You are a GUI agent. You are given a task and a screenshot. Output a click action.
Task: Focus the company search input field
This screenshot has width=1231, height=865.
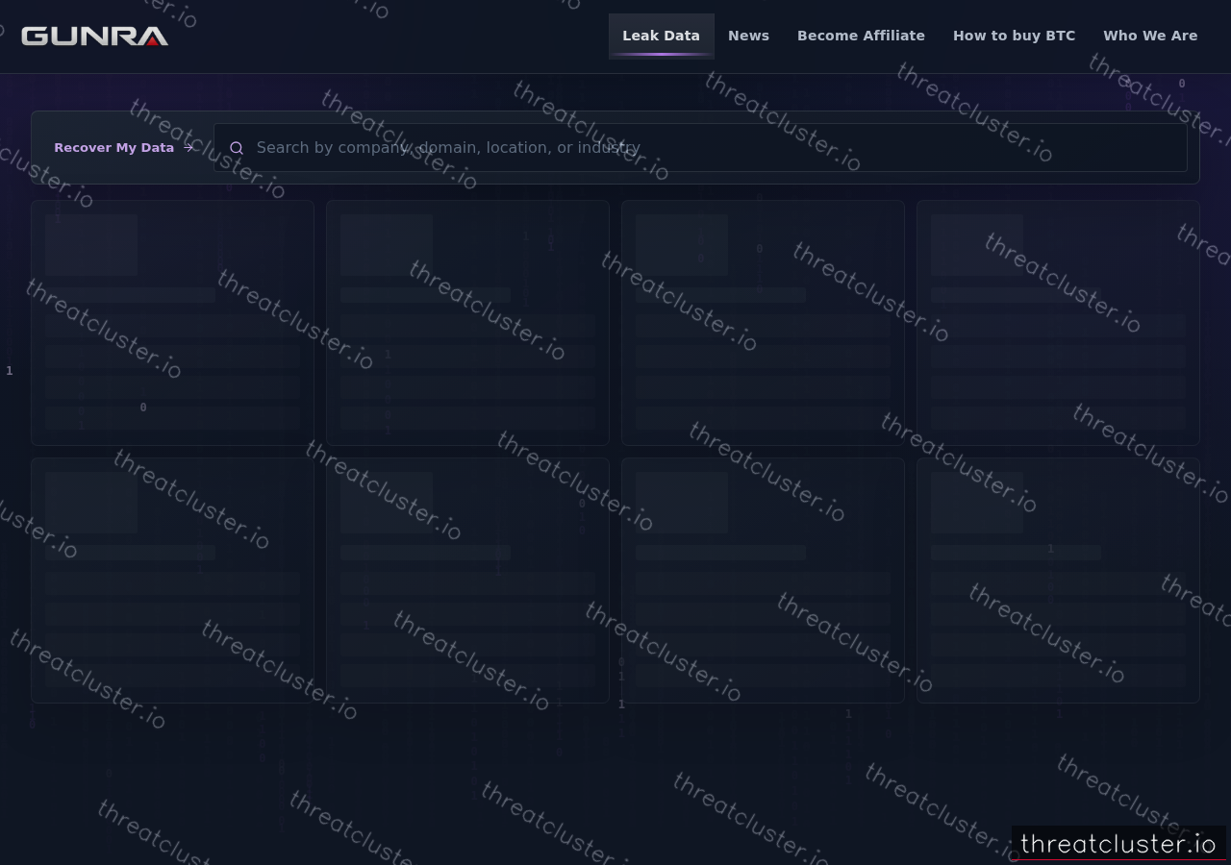coord(700,148)
